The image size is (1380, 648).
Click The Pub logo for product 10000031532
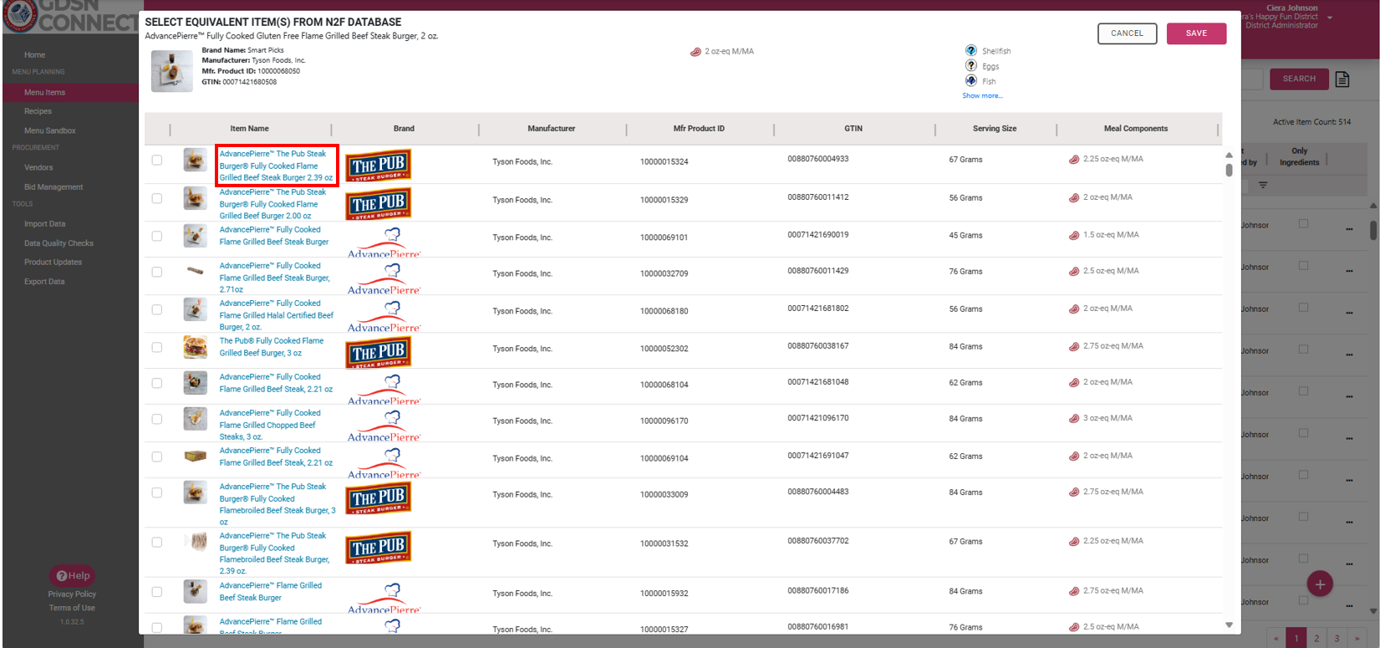tap(379, 548)
